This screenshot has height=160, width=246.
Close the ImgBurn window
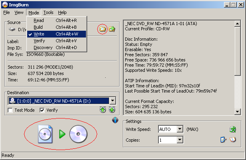[241, 5]
